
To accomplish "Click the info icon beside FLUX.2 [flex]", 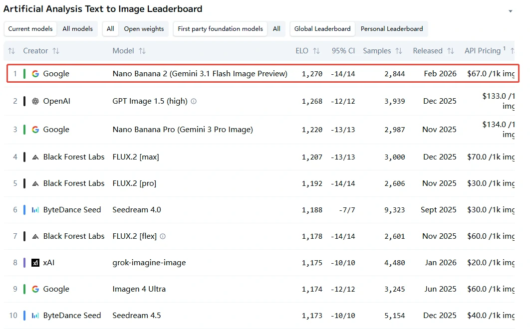I will point(162,236).
